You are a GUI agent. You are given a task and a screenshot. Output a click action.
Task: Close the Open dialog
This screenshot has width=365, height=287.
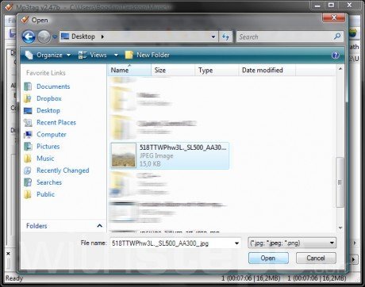tap(334, 17)
